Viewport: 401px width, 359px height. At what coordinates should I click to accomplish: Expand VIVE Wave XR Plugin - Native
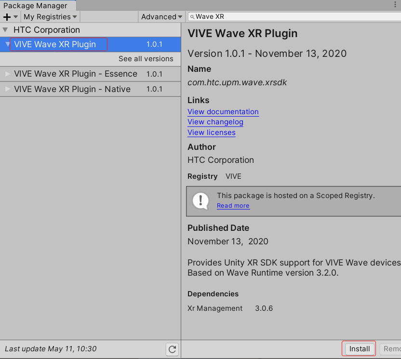7,89
